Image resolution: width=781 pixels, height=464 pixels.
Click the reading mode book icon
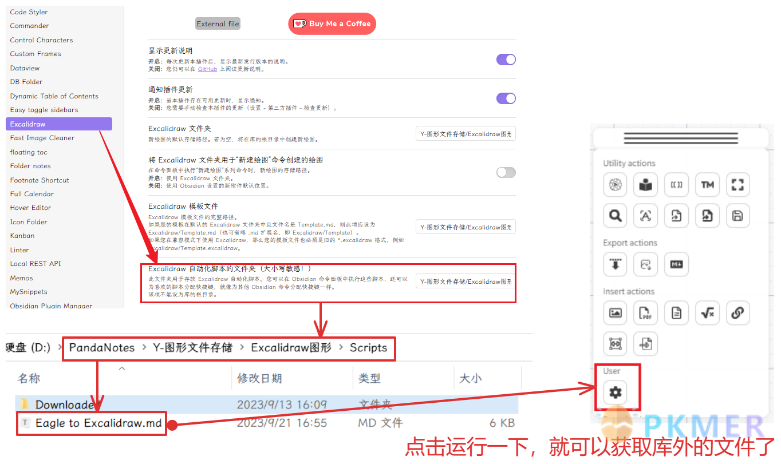[x=646, y=185]
